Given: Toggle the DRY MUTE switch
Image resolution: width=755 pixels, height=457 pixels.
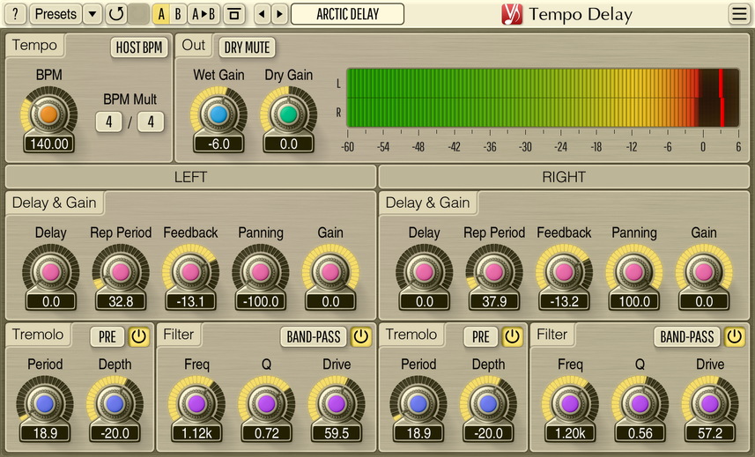Looking at the screenshot, I should (246, 48).
